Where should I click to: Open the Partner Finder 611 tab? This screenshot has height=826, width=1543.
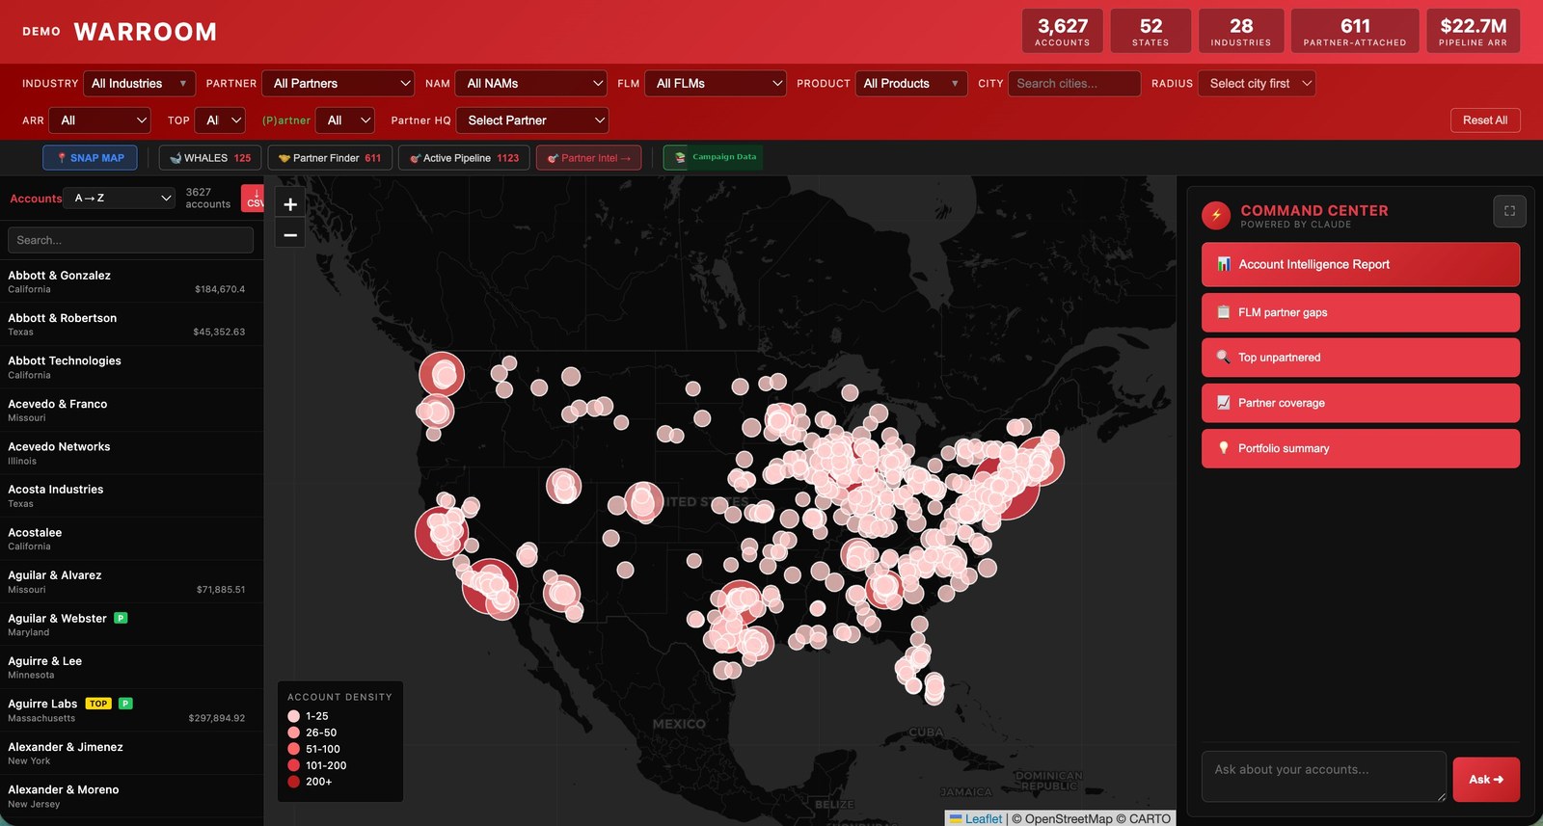coord(330,158)
